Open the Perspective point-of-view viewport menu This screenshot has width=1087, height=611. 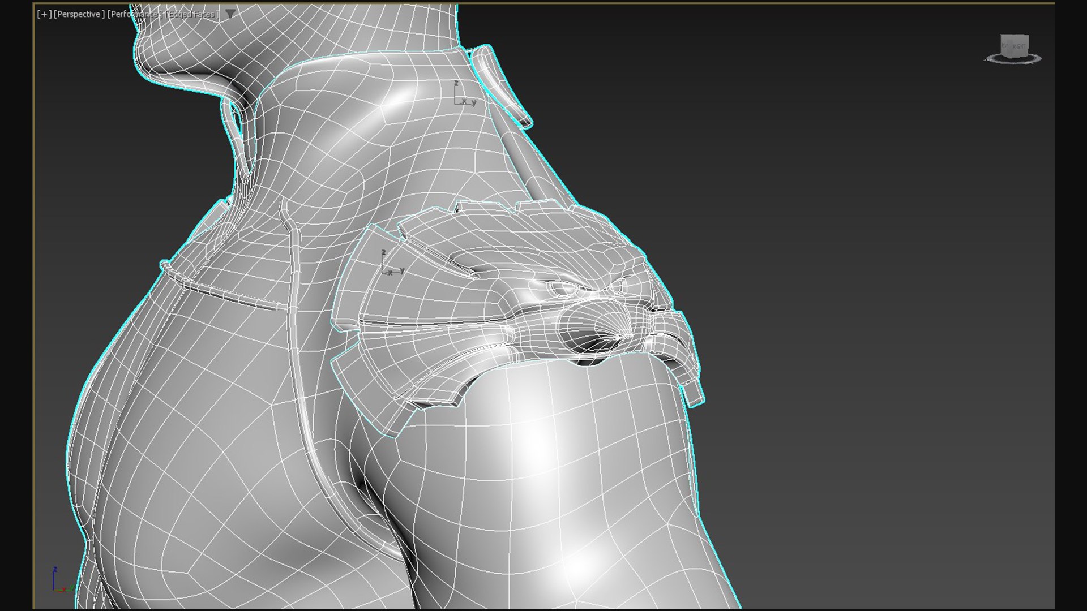(x=79, y=14)
